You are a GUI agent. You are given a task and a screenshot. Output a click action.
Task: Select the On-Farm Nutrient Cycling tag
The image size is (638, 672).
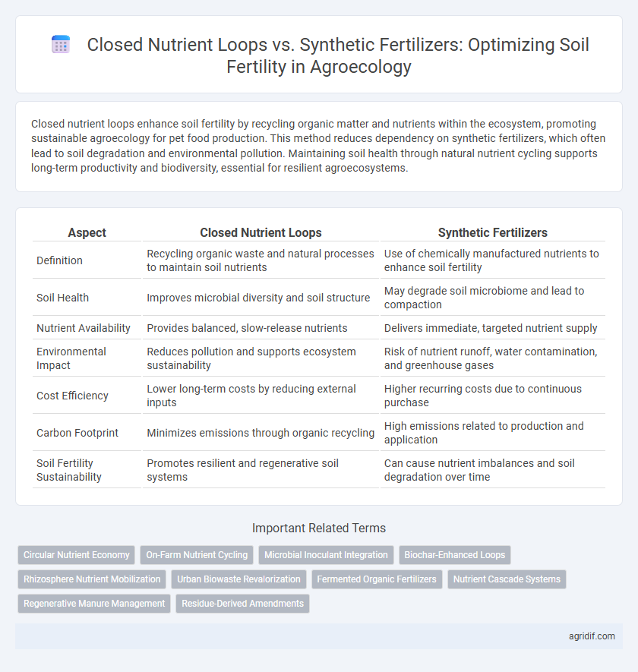[197, 554]
